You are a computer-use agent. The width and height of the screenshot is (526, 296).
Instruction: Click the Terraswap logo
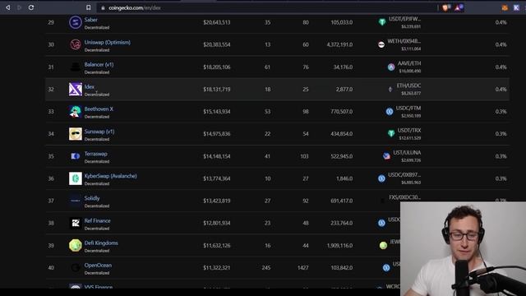pyautogui.click(x=75, y=156)
